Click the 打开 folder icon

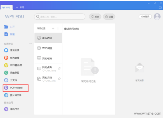tap(6, 27)
